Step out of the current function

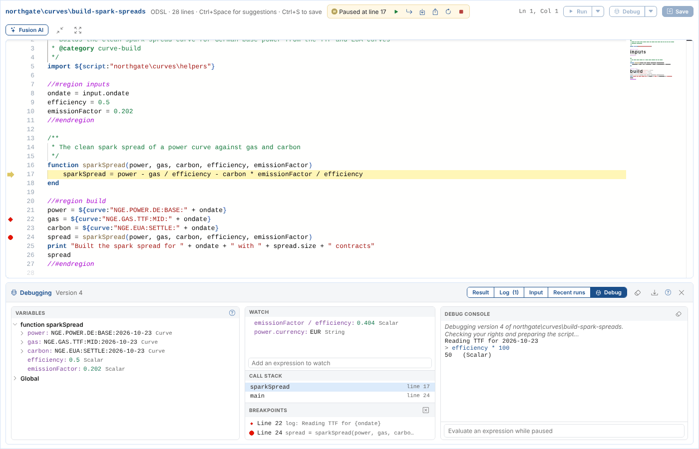pos(435,11)
